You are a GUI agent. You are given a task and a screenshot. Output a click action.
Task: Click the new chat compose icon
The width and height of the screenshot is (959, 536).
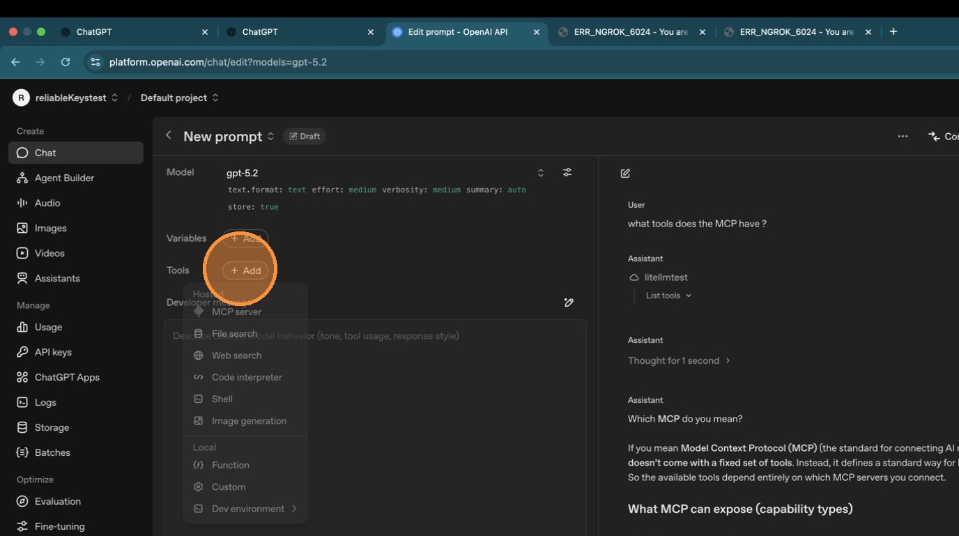(x=625, y=173)
